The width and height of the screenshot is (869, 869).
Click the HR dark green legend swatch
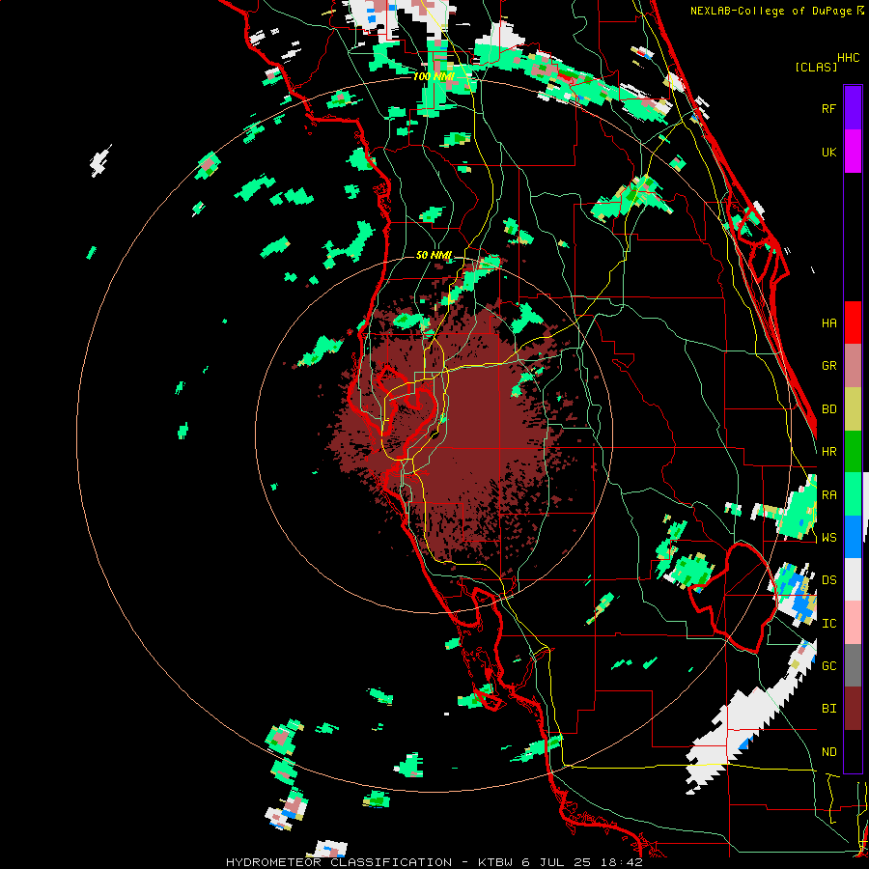click(853, 452)
